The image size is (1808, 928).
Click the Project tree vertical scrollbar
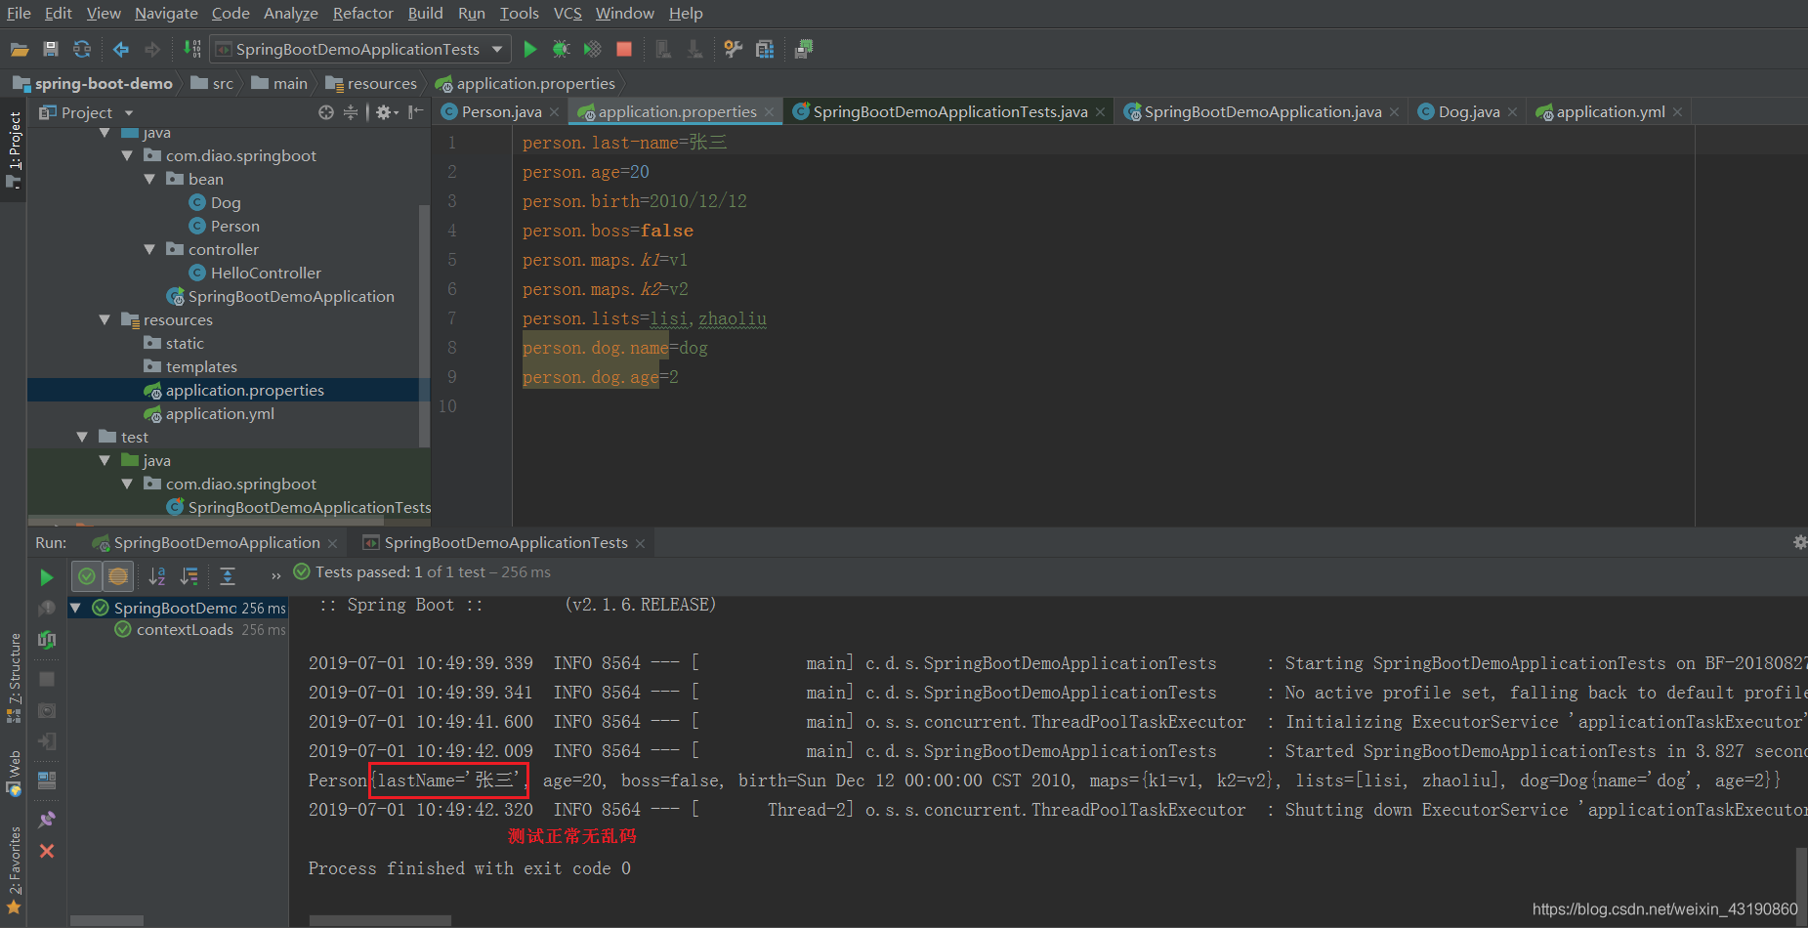pos(424,325)
